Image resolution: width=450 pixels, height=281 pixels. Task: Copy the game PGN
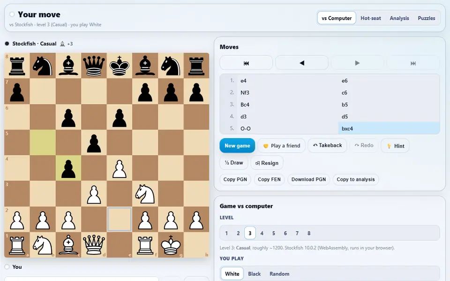click(235, 179)
